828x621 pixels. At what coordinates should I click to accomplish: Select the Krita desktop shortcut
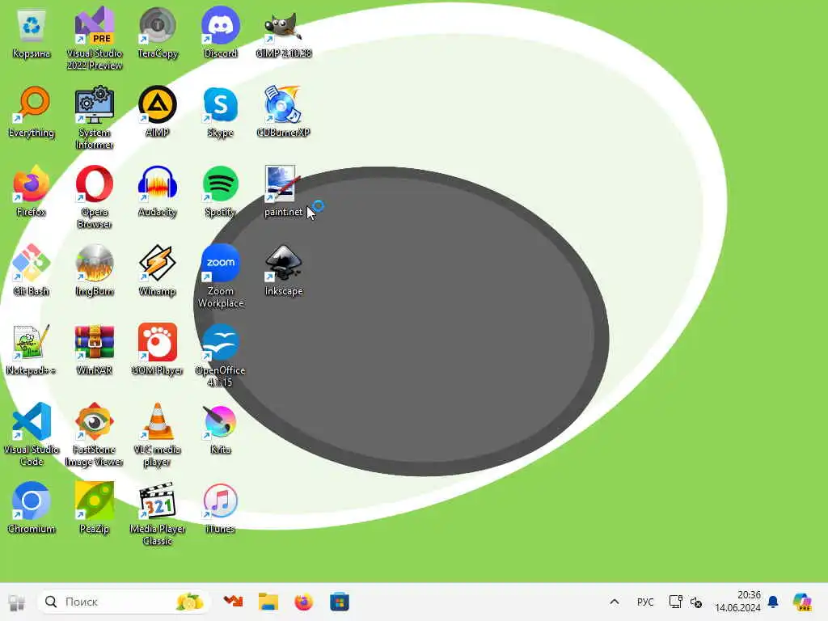coord(220,429)
